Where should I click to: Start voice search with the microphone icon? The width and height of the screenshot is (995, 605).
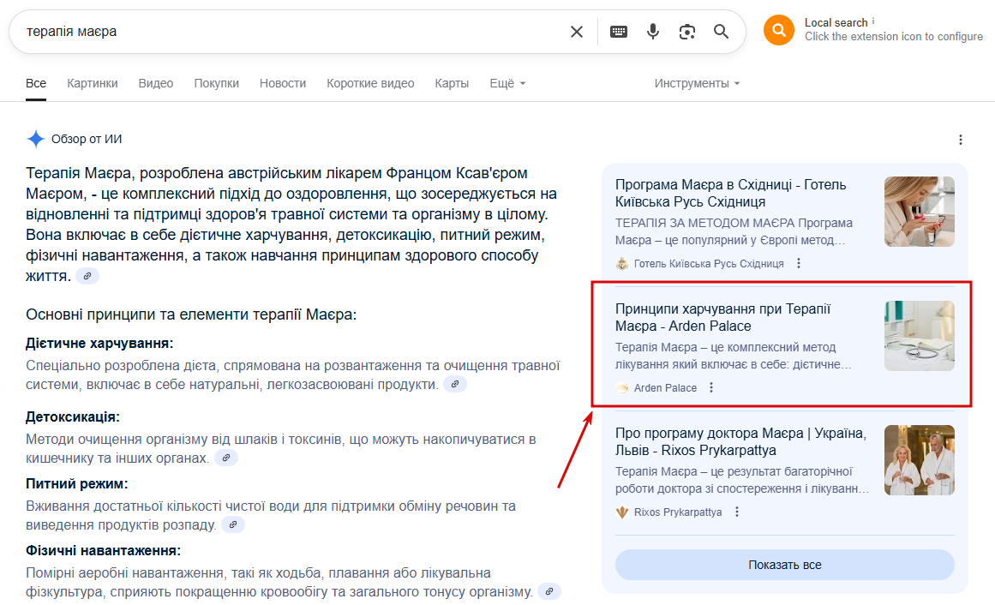(x=653, y=31)
